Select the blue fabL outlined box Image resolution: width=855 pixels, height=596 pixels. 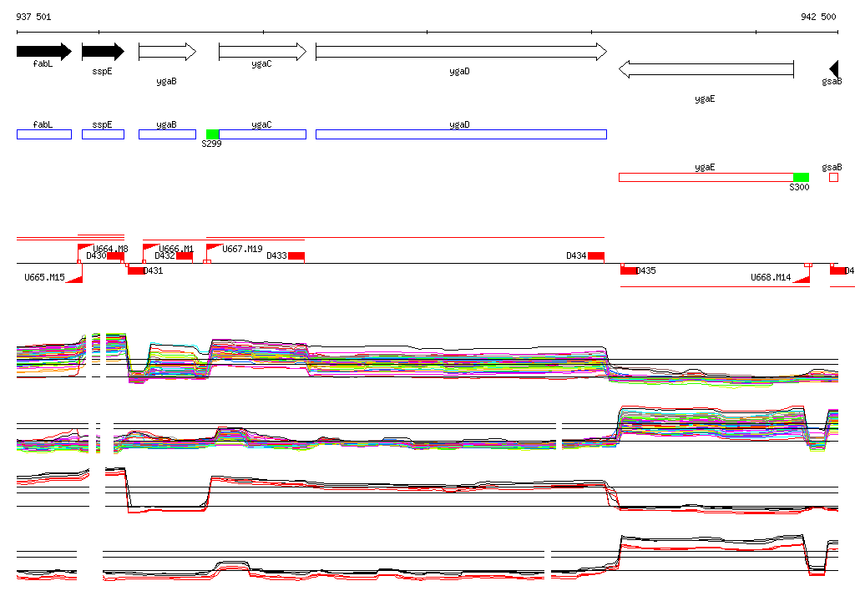coord(44,134)
